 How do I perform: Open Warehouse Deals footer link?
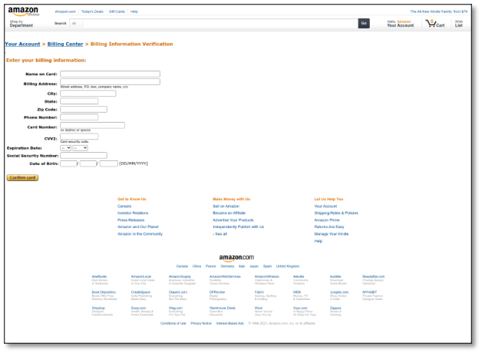(x=223, y=308)
